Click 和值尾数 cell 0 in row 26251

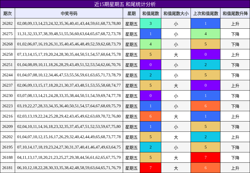point(150,65)
